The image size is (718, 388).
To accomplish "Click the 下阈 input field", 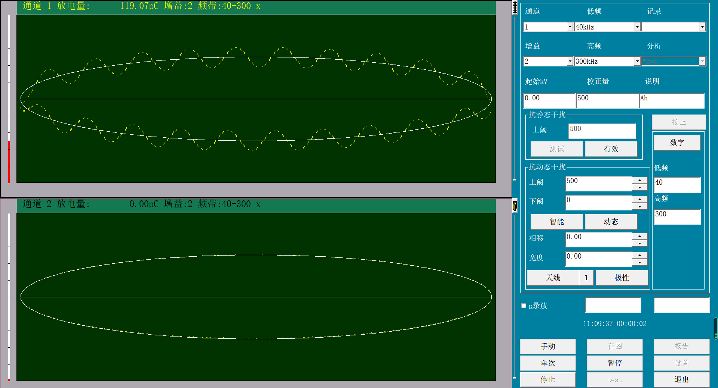I will (598, 203).
